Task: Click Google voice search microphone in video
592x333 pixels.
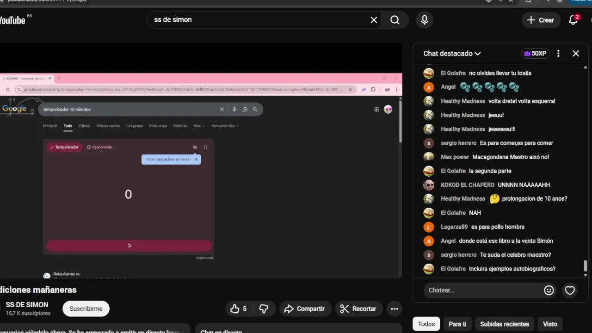Action: [234, 109]
